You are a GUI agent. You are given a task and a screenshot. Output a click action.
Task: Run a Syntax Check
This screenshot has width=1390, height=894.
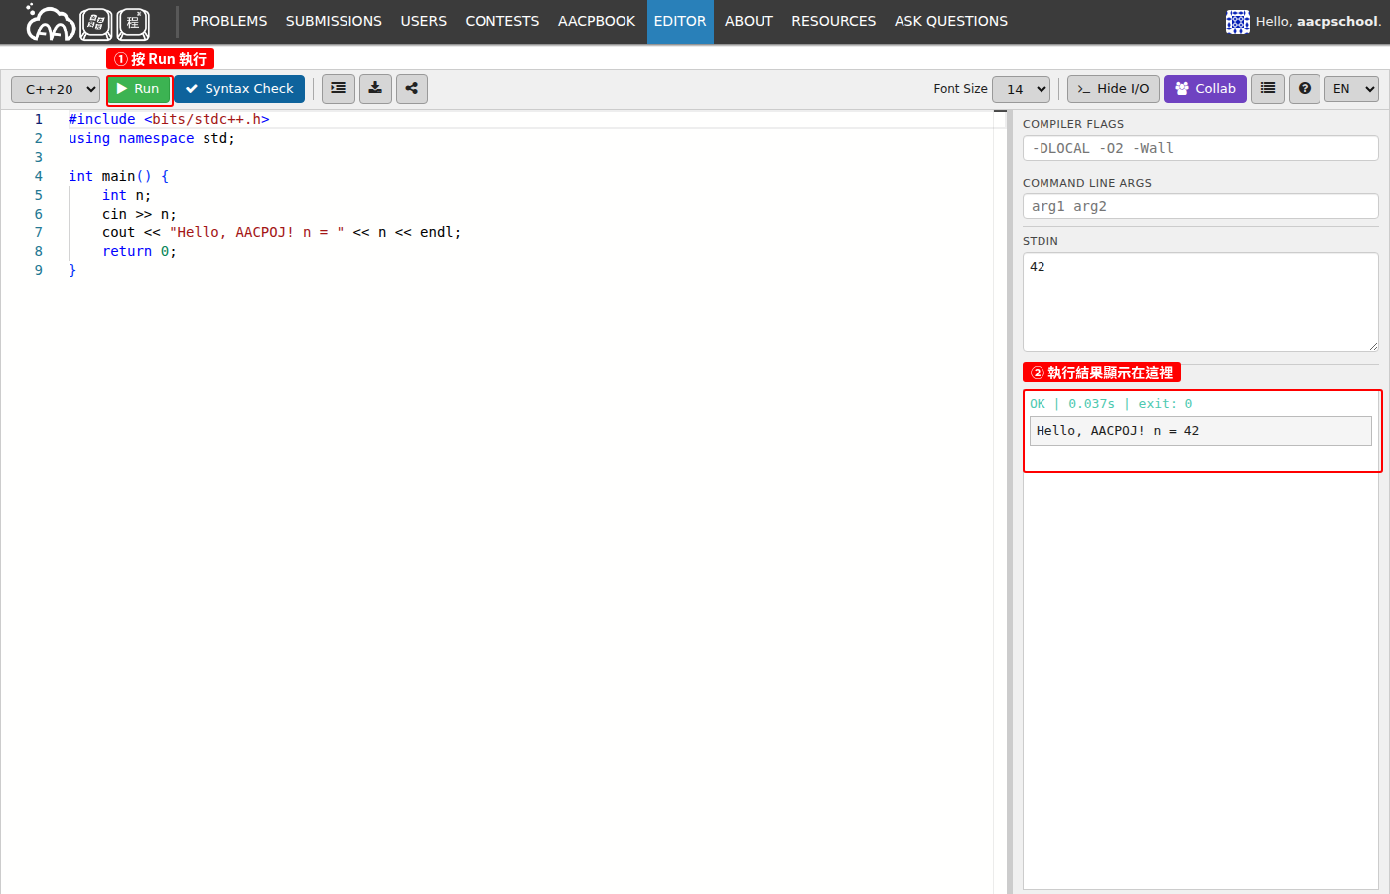(239, 89)
